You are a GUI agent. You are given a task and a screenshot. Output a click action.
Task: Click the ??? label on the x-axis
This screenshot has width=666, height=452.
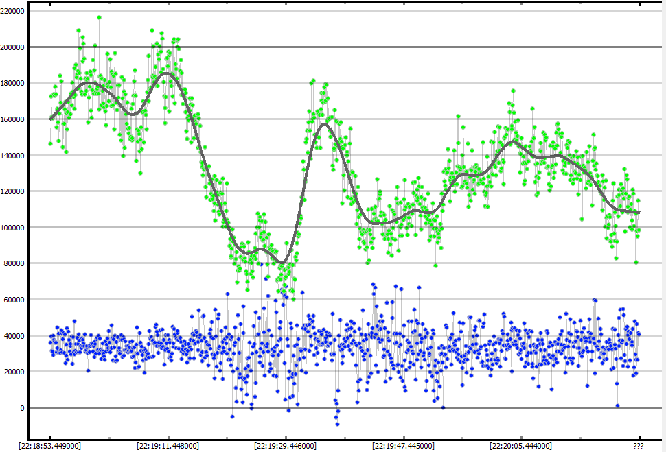click(639, 446)
